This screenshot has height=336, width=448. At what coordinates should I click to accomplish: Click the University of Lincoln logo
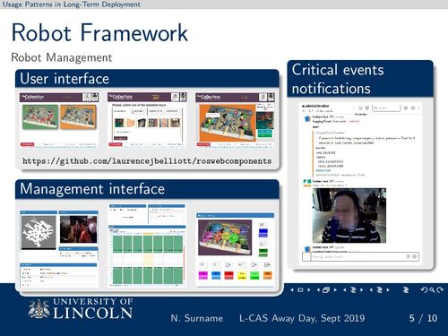(x=81, y=308)
